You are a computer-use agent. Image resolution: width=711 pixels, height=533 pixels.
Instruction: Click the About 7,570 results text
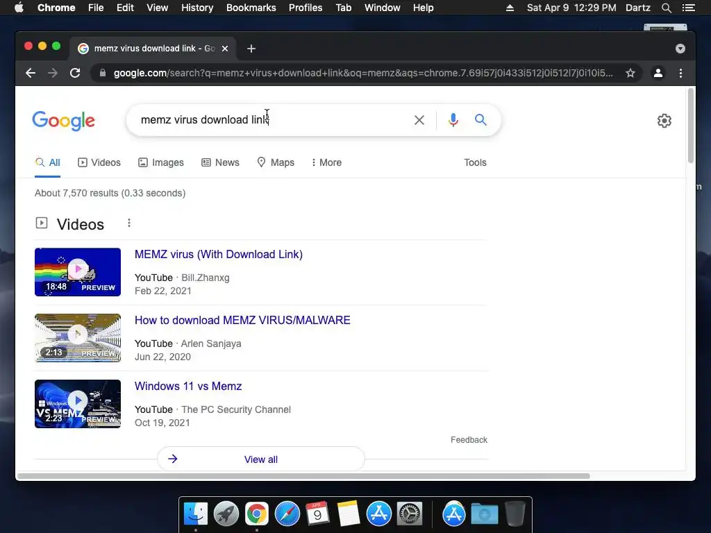[110, 193]
